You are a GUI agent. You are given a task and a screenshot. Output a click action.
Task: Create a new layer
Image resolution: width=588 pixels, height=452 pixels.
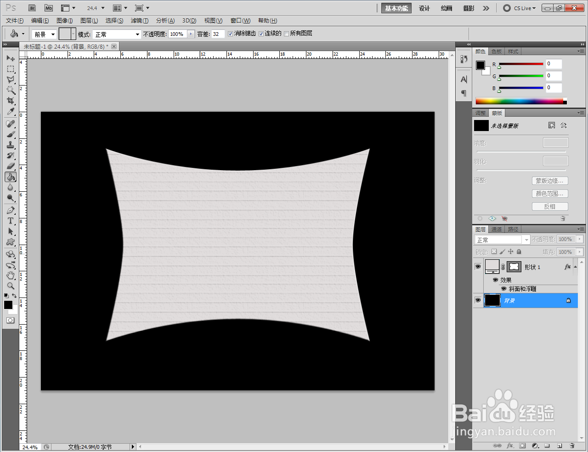560,446
